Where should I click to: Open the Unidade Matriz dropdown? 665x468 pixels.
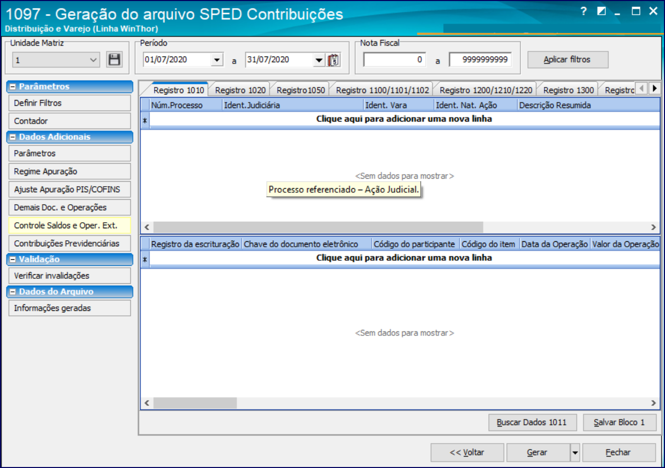93,60
